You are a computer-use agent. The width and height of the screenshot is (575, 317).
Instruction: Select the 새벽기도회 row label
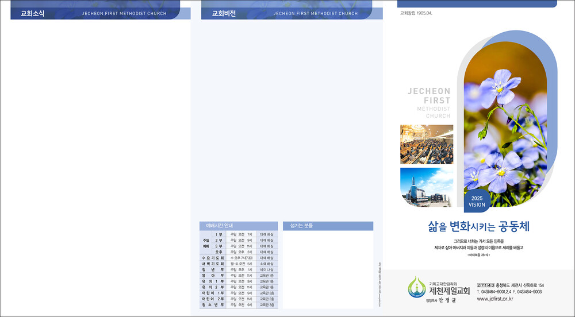pos(213,264)
